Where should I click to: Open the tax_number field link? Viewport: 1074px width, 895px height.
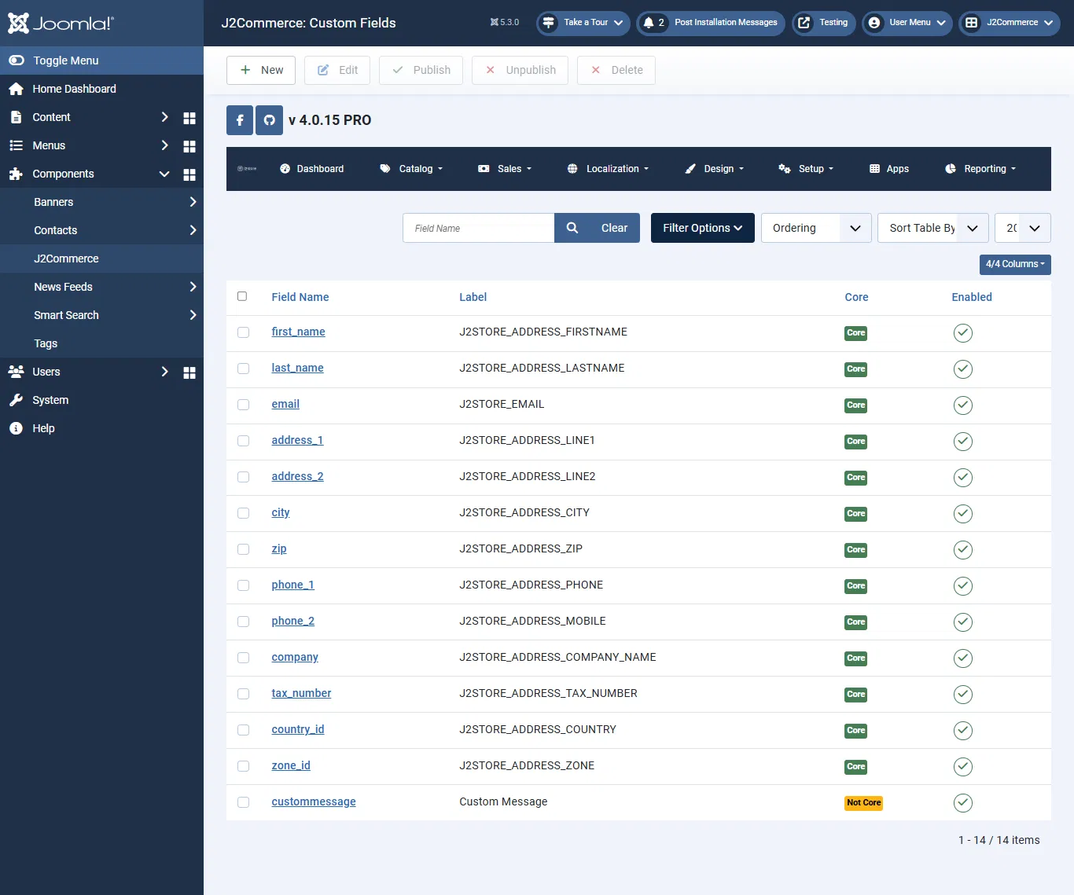point(301,693)
